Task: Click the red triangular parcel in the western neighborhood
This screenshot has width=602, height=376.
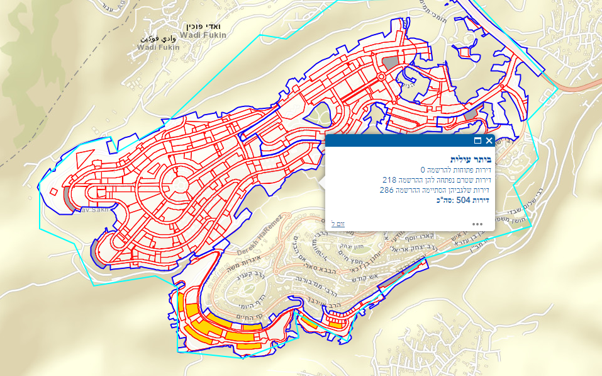Action: coord(84,158)
